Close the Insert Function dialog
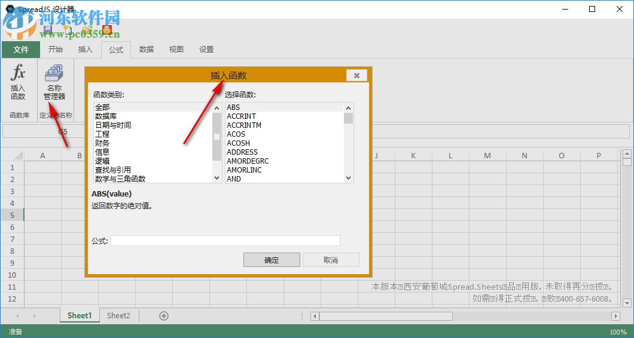The height and width of the screenshot is (338, 634). tap(356, 75)
